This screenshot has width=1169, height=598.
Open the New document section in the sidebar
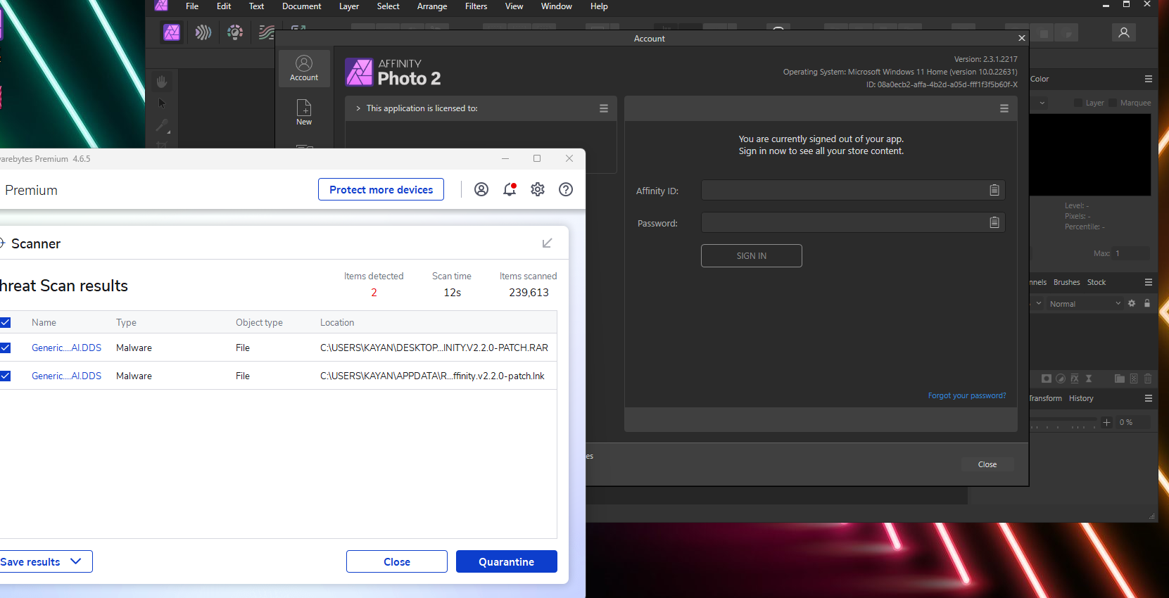point(304,113)
